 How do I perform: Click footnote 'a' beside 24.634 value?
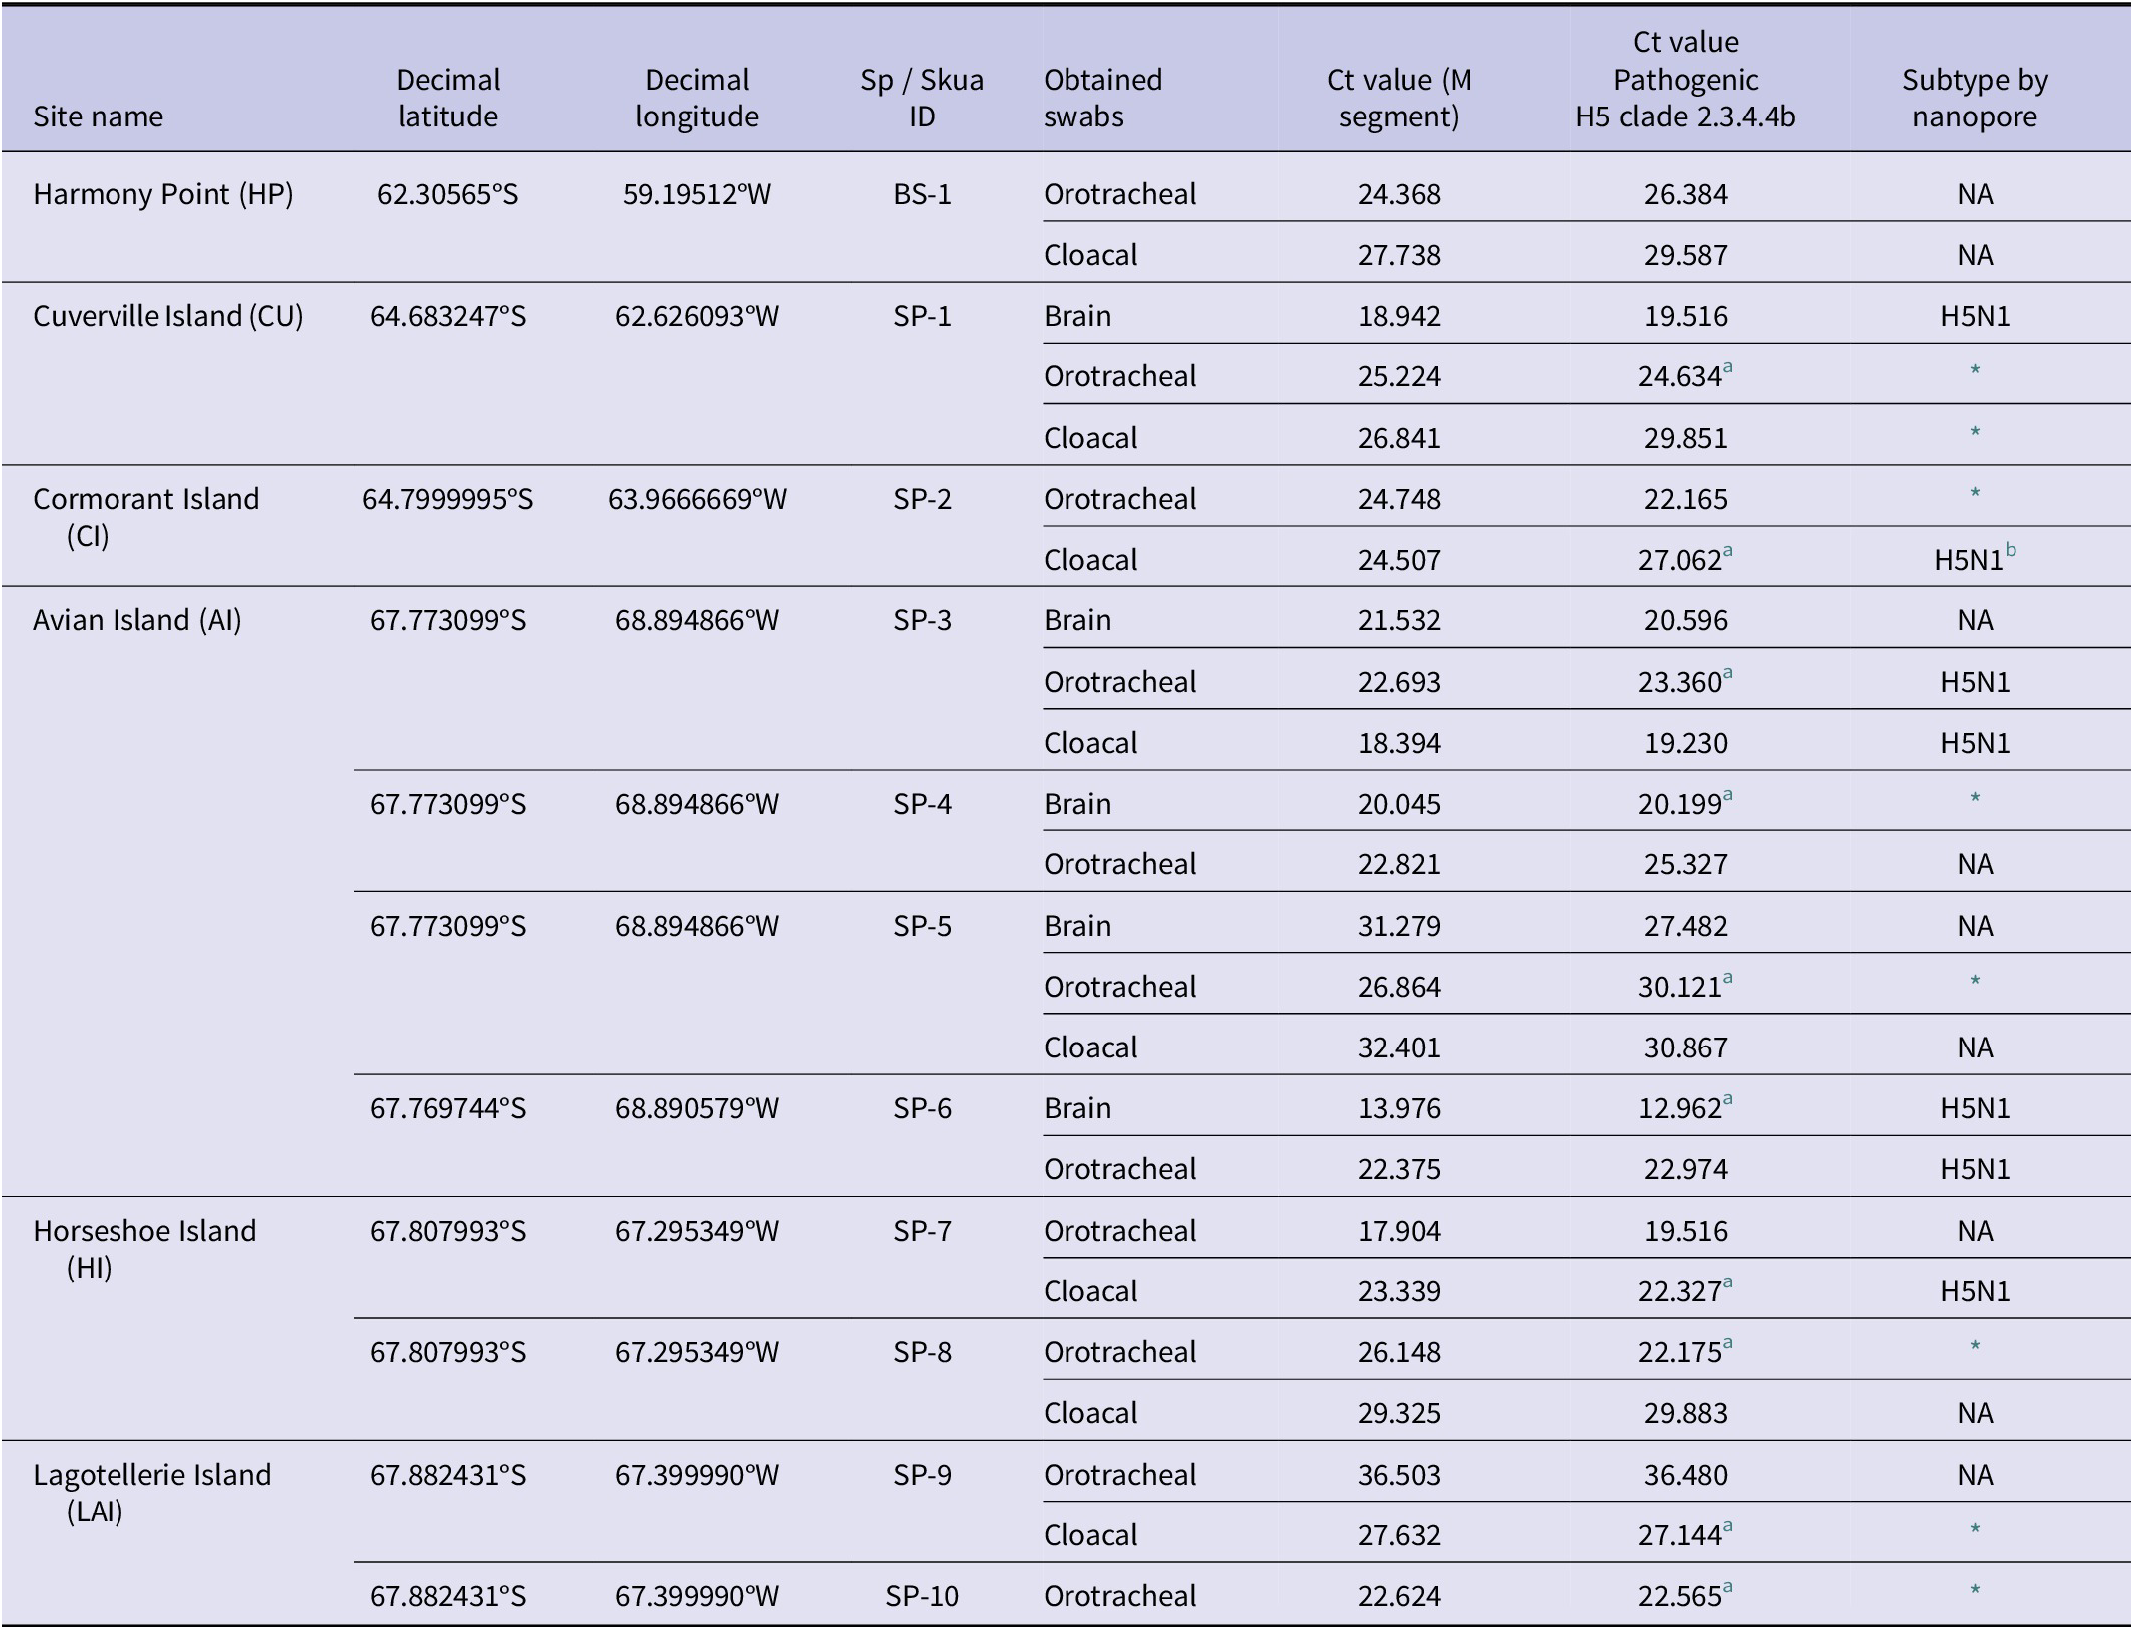(x=1728, y=368)
